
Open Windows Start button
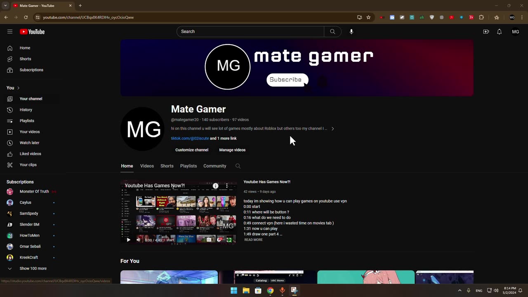(234, 290)
